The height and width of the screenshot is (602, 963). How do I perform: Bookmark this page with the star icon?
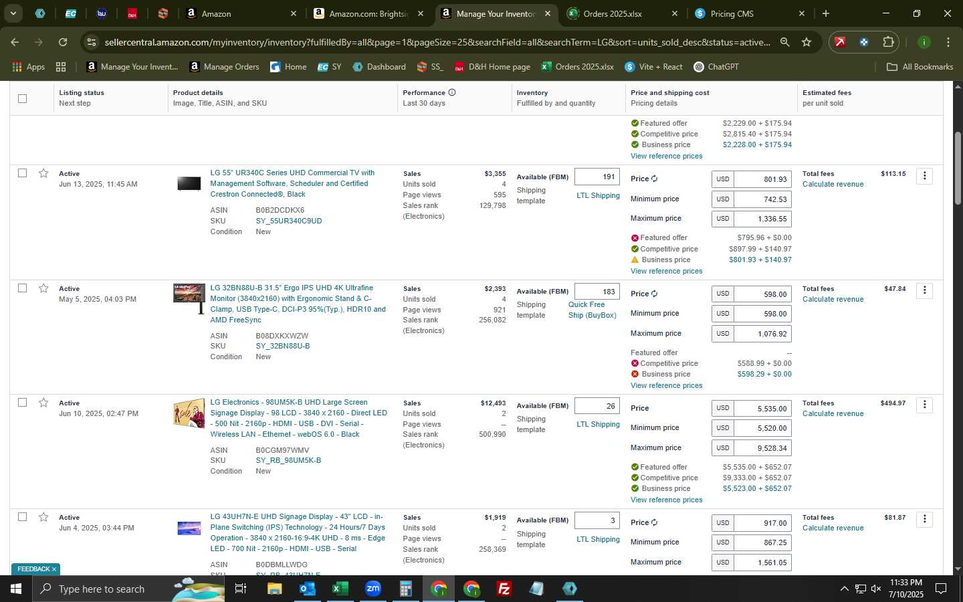point(807,42)
